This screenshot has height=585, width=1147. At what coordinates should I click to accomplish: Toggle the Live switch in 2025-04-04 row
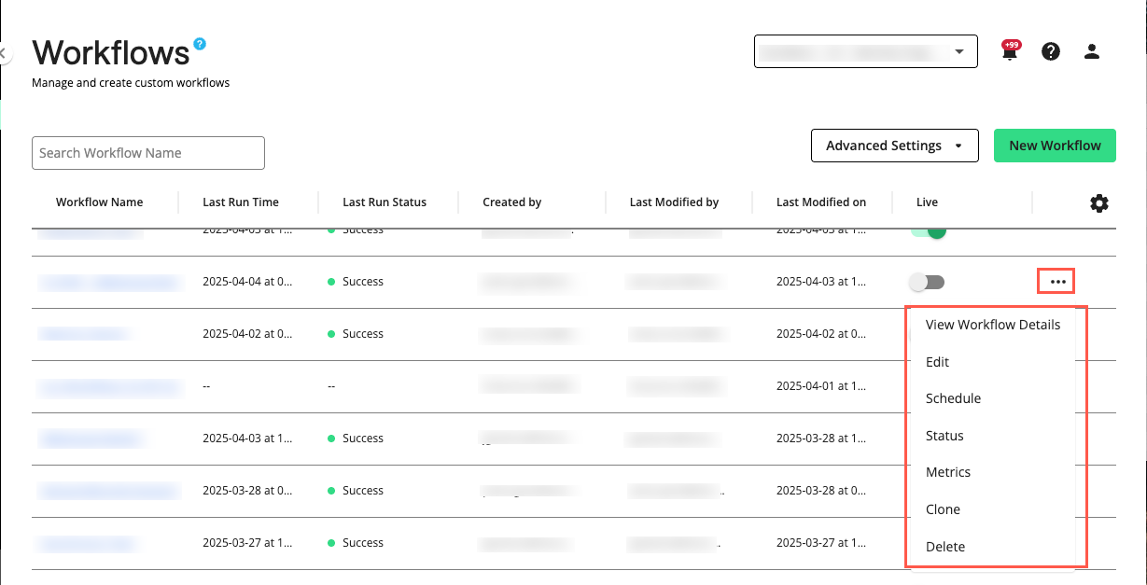point(928,282)
